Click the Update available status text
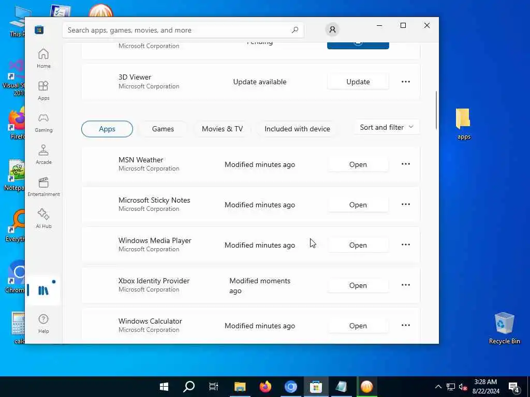The image size is (530, 397). coord(260,82)
